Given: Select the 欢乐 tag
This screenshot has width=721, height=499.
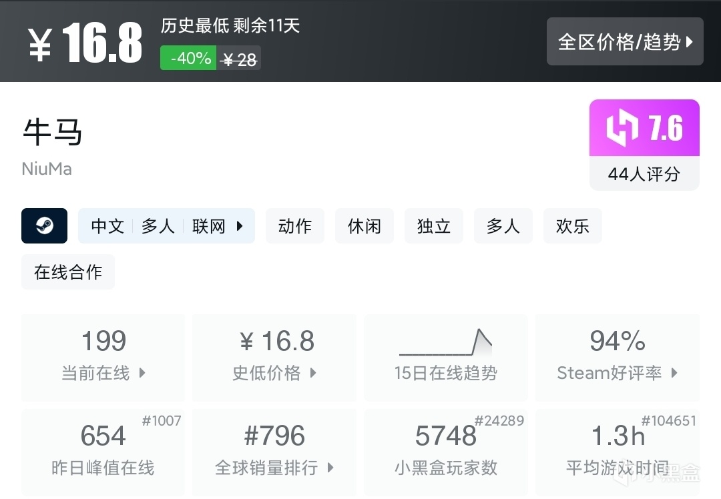Looking at the screenshot, I should (573, 226).
